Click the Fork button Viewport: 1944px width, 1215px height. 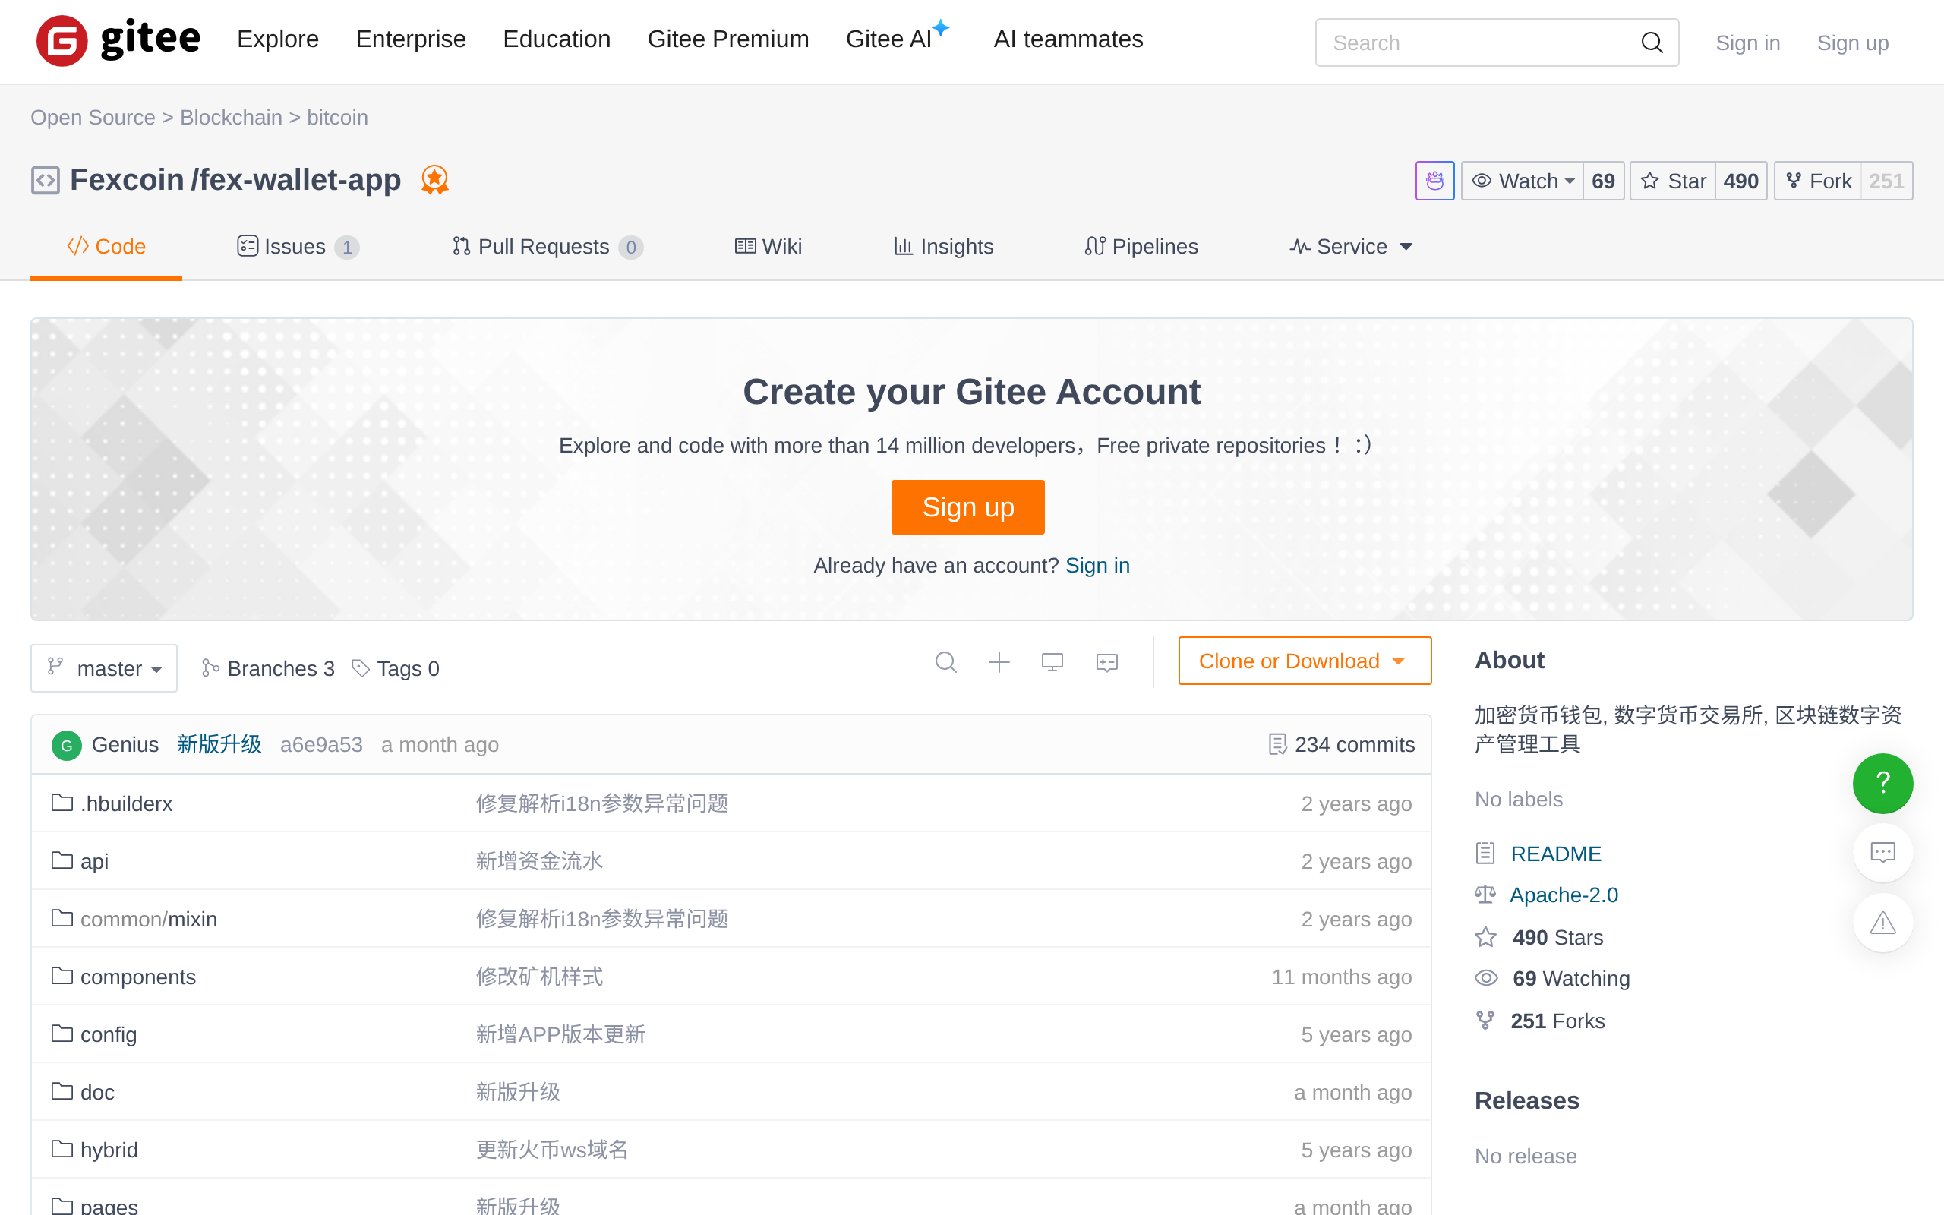[x=1818, y=181]
